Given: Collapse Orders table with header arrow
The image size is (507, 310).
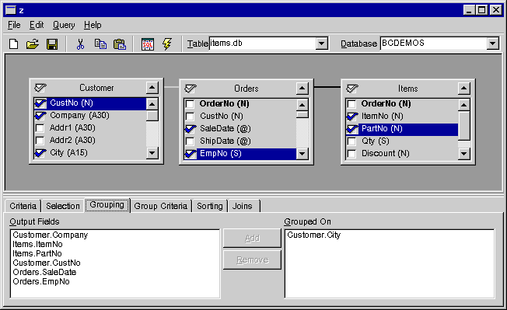Looking at the screenshot, I should (x=302, y=88).
